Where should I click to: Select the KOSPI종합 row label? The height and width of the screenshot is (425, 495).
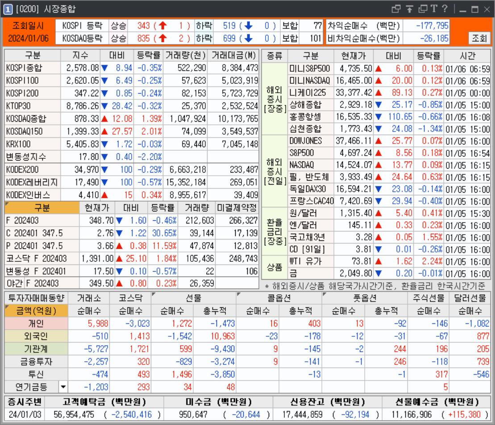click(x=33, y=68)
